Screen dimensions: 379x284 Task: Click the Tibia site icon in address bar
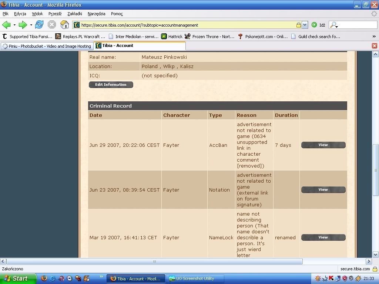click(x=77, y=25)
